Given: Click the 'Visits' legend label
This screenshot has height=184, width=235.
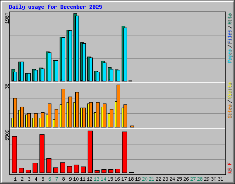Looking at the screenshot, I should (x=230, y=91).
